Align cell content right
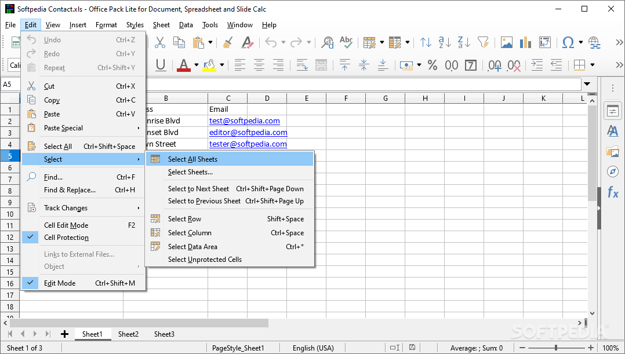The width and height of the screenshot is (625, 354). (x=278, y=65)
